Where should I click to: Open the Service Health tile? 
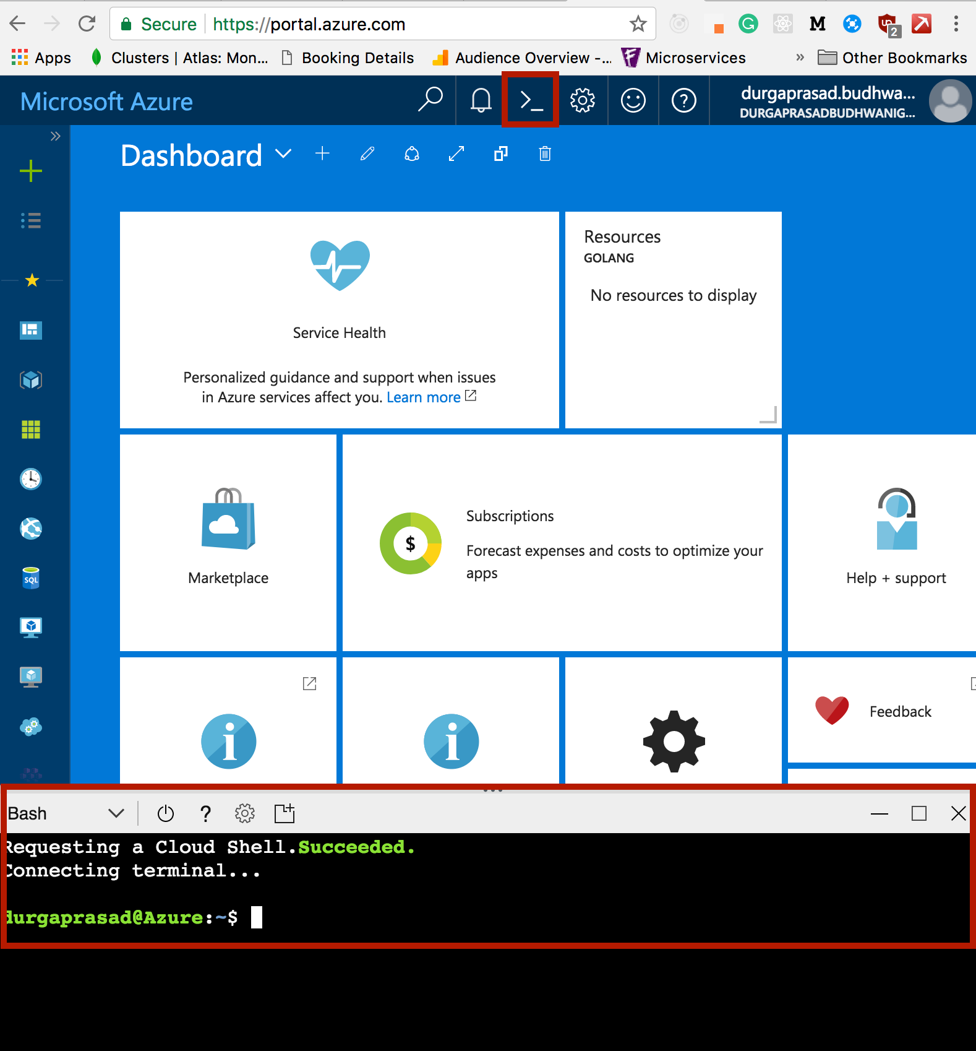[340, 320]
